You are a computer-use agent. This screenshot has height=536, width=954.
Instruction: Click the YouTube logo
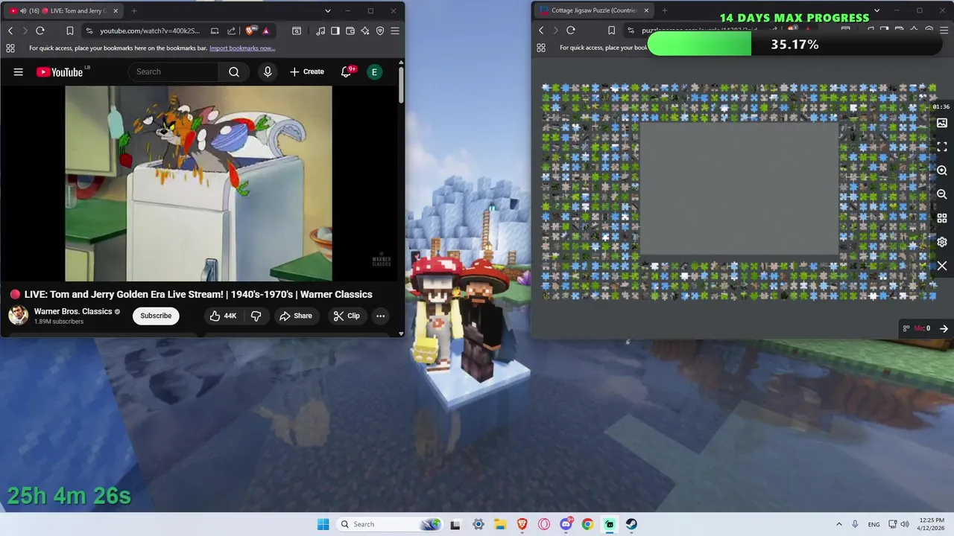pyautogui.click(x=60, y=71)
